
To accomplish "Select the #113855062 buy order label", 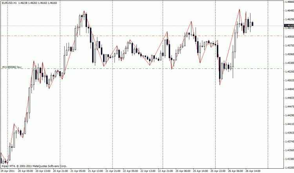I will click(11, 67).
